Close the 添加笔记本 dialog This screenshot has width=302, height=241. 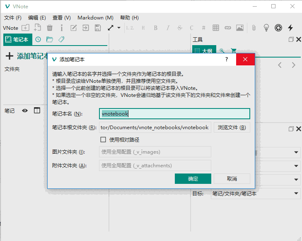point(245,59)
